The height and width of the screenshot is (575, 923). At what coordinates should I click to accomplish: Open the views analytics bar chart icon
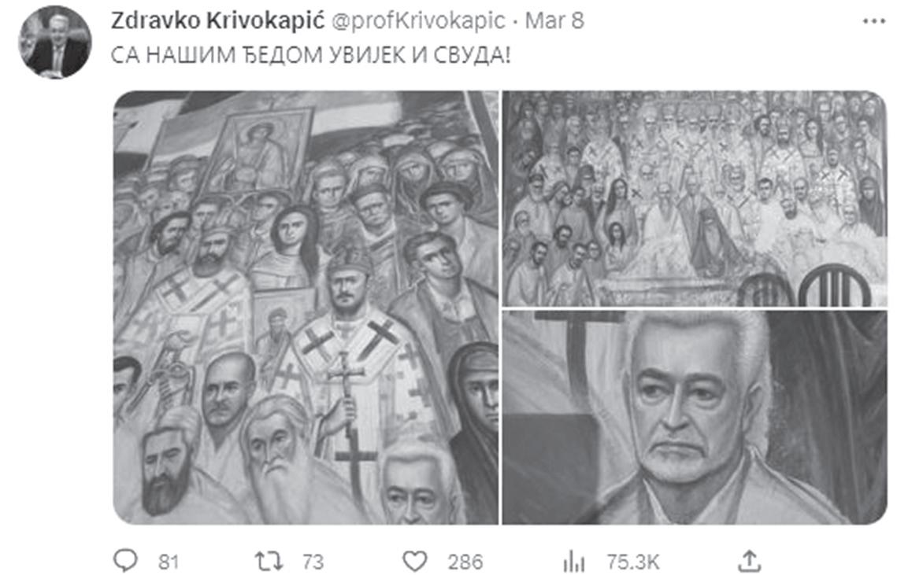coord(573,562)
